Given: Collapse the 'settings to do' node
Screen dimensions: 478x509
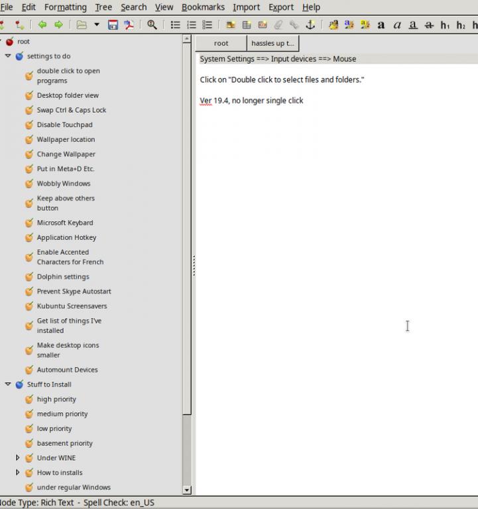Looking at the screenshot, I should [x=8, y=56].
